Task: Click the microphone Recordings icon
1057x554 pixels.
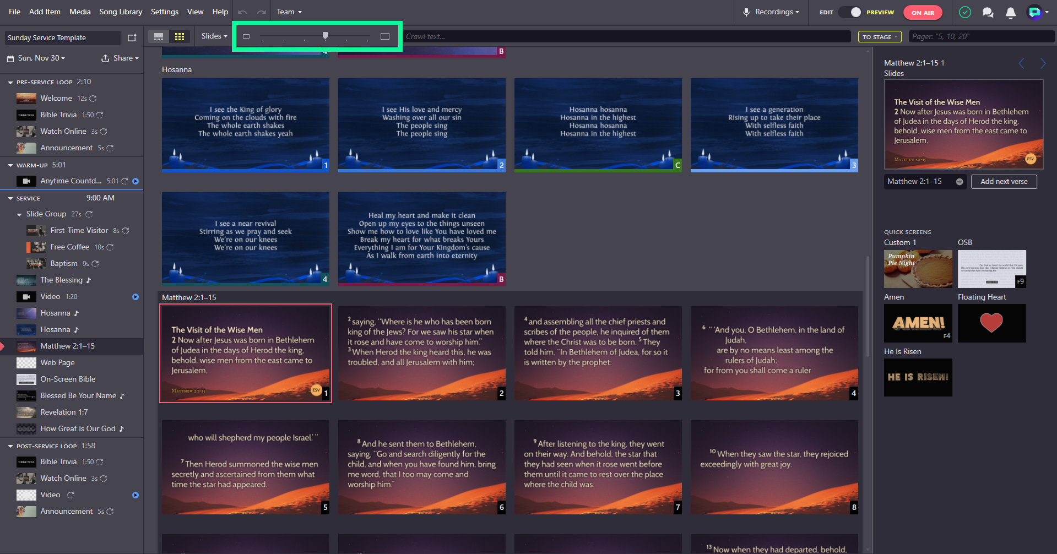Action: click(x=746, y=12)
